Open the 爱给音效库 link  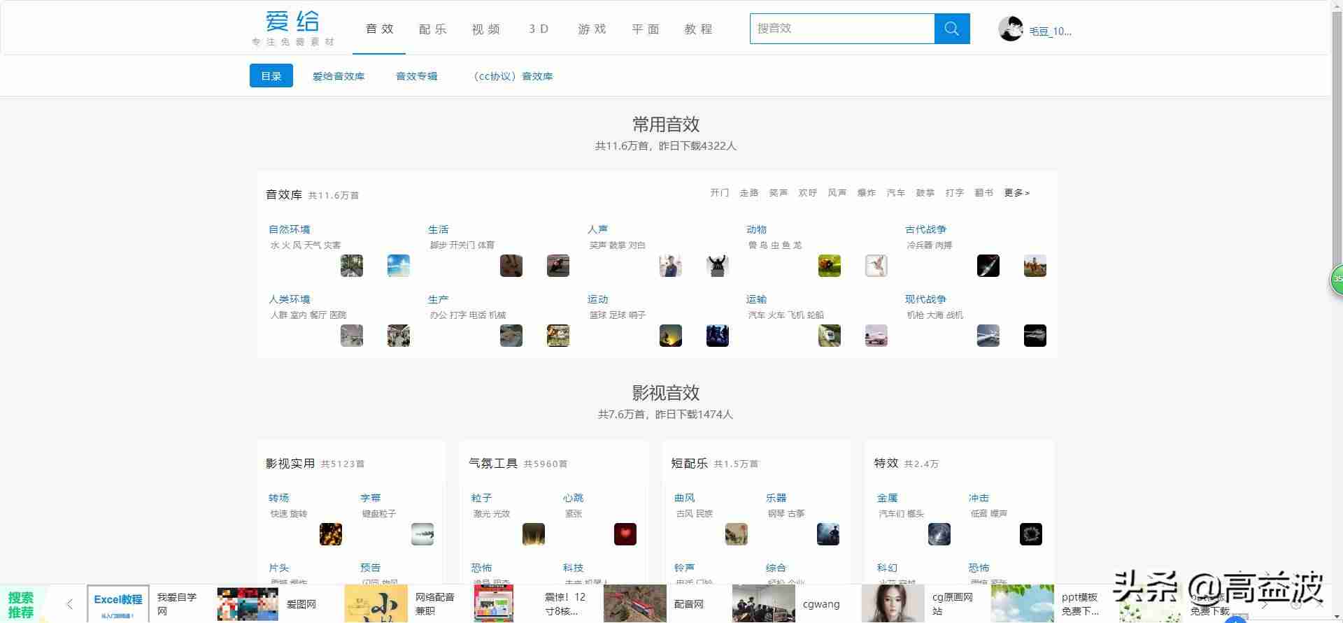pos(339,76)
